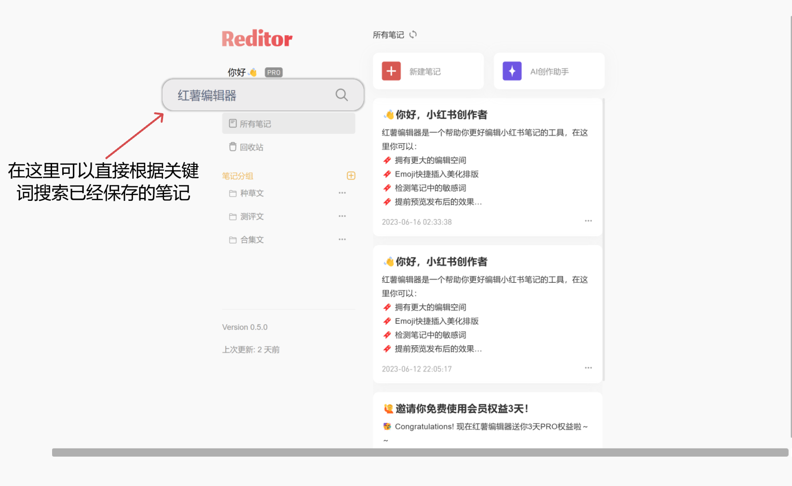The width and height of the screenshot is (792, 486).
Task: Click the red plus new note icon
Action: point(391,71)
